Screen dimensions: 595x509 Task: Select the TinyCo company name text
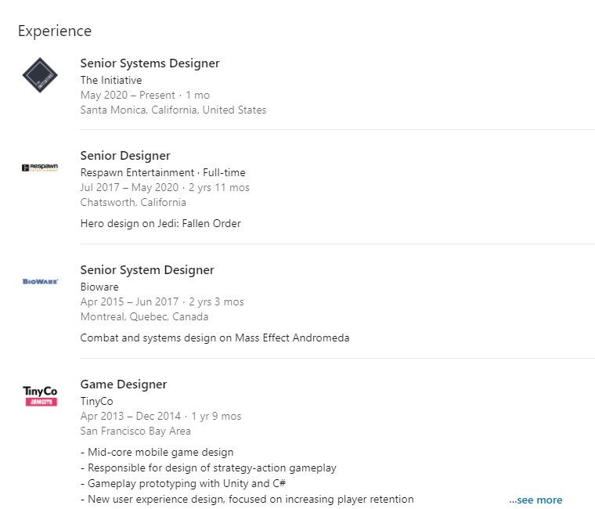96,401
